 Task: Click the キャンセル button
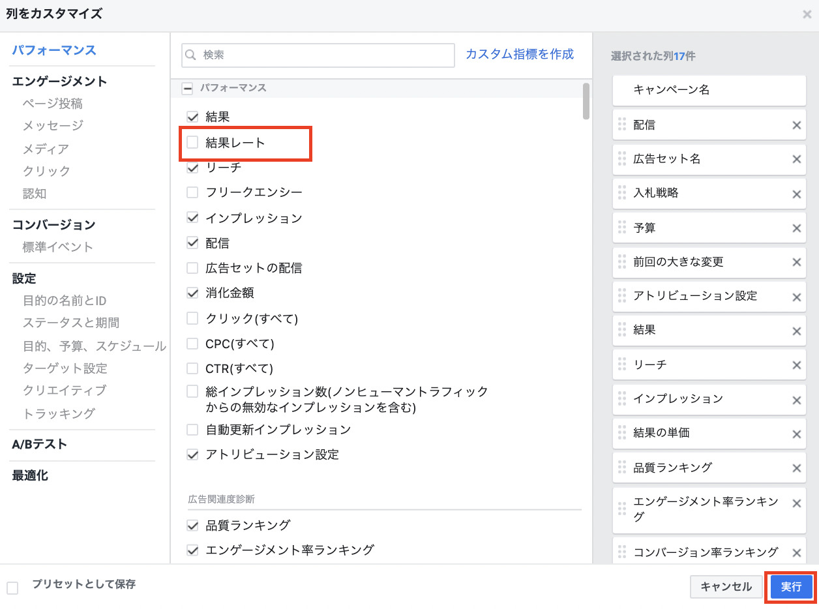coord(726,587)
